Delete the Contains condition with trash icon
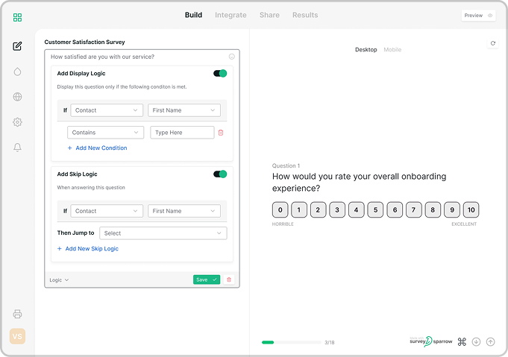 (x=221, y=133)
